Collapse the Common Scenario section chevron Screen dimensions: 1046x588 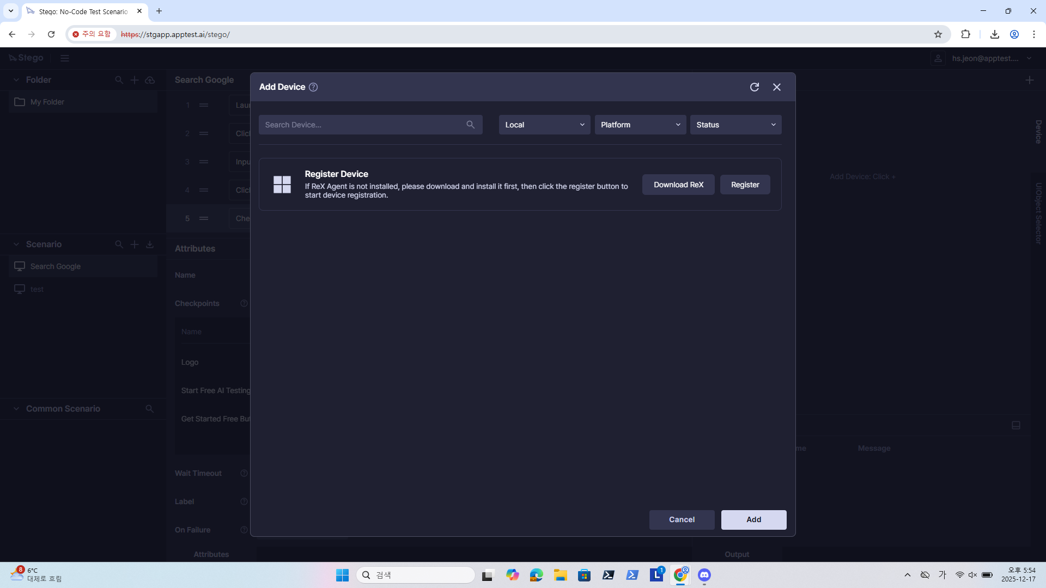pos(16,409)
